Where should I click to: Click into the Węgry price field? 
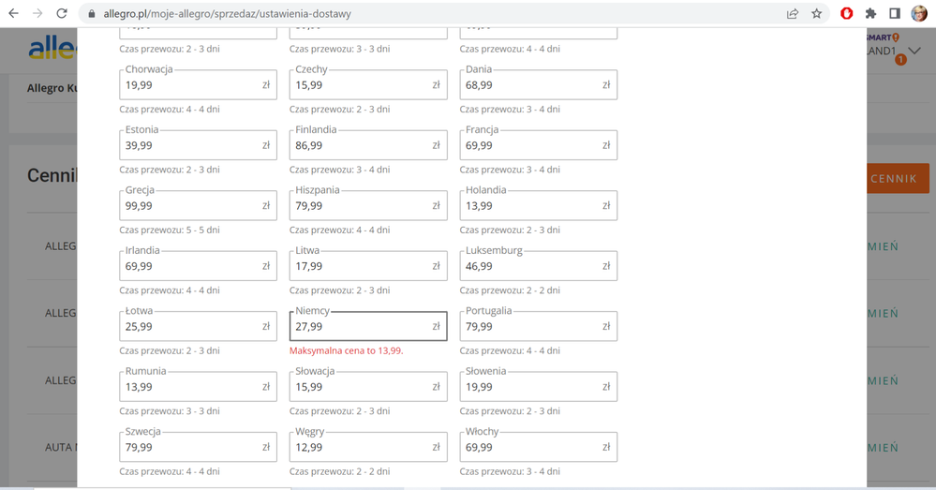pos(360,448)
